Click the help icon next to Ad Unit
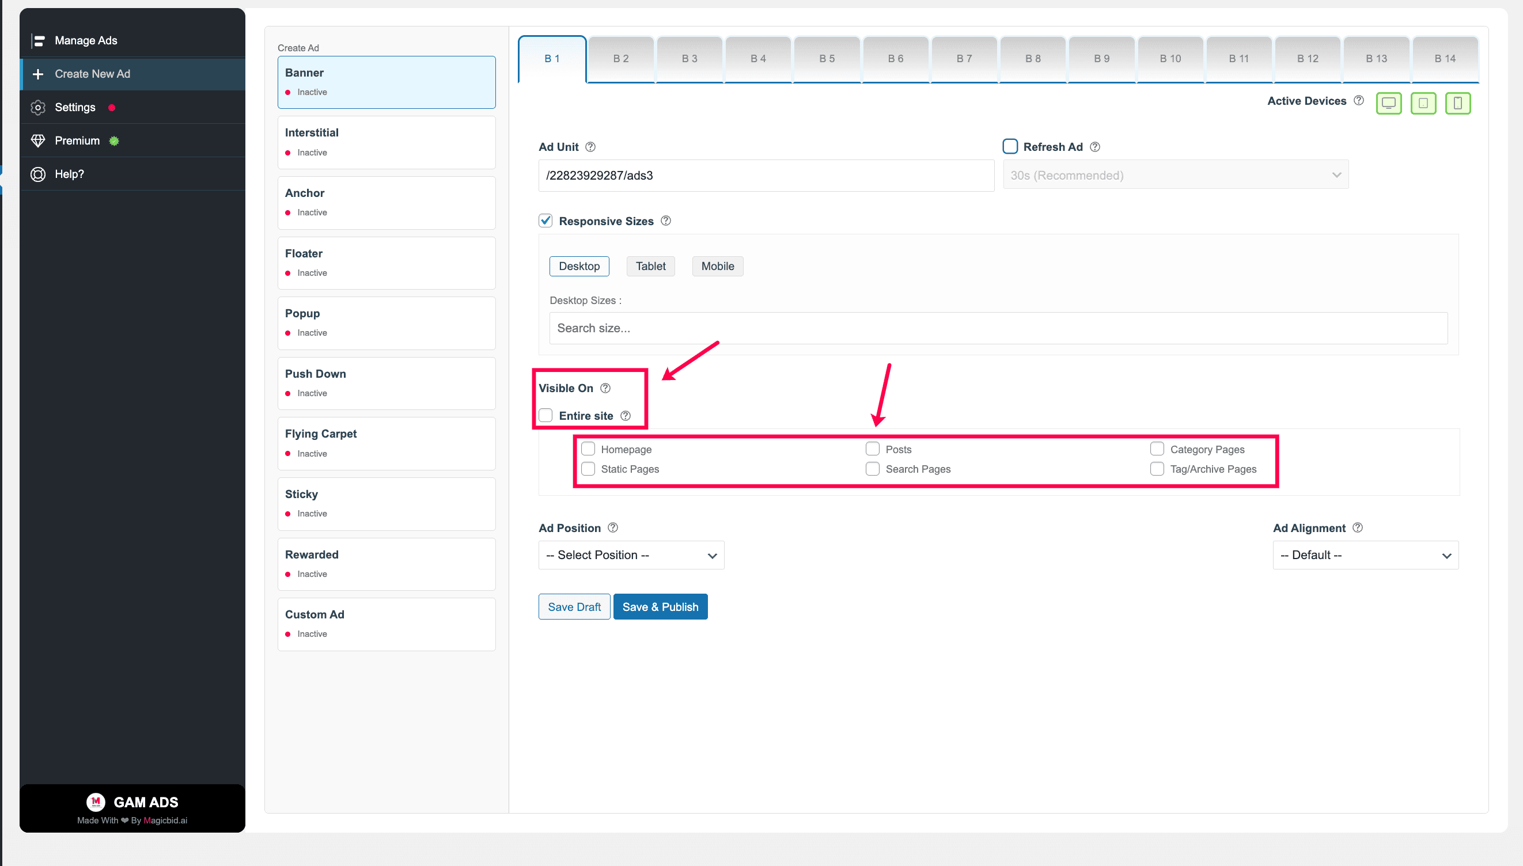 (x=590, y=146)
